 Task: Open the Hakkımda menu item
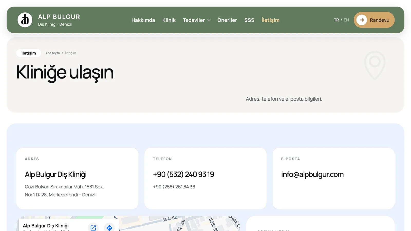[x=143, y=20]
